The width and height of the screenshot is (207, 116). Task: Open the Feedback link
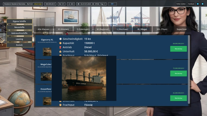point(191,4)
